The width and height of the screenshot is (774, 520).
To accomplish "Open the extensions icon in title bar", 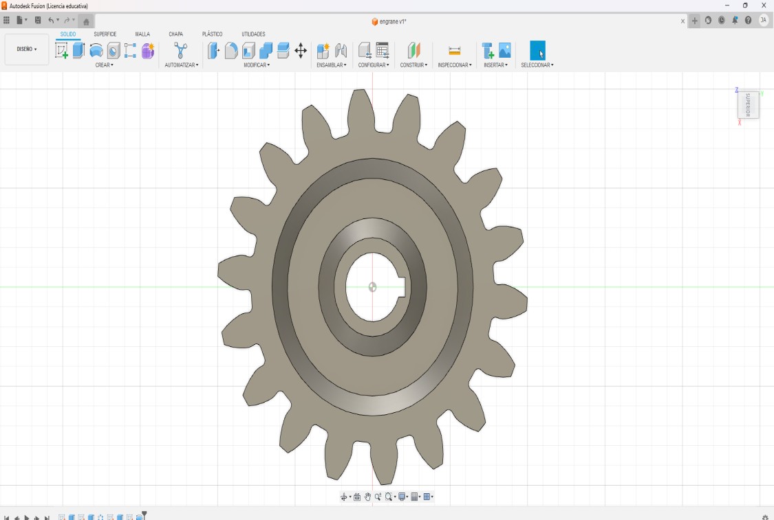I will pyautogui.click(x=709, y=21).
